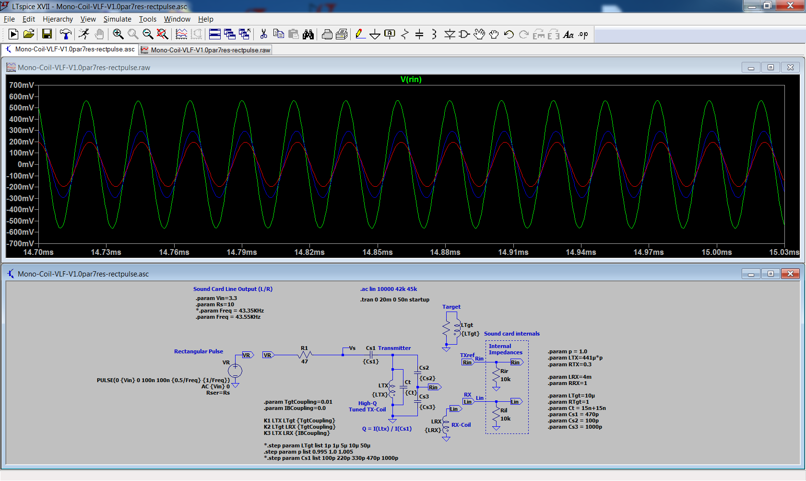Select the wire drawing pencil tool
The image size is (806, 481).
[x=359, y=34]
